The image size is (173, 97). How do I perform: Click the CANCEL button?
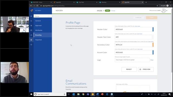click(x=138, y=18)
